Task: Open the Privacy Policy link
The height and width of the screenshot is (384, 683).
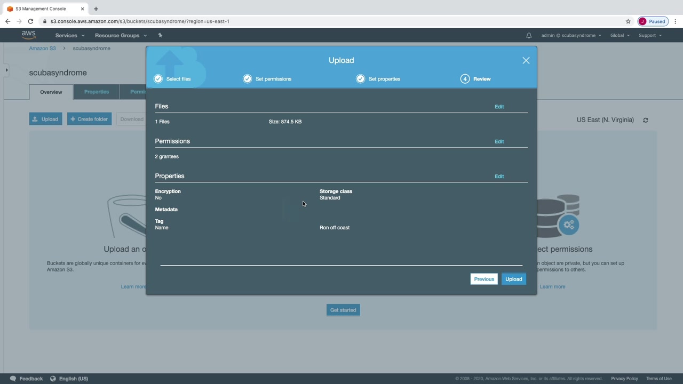Action: coord(624,379)
